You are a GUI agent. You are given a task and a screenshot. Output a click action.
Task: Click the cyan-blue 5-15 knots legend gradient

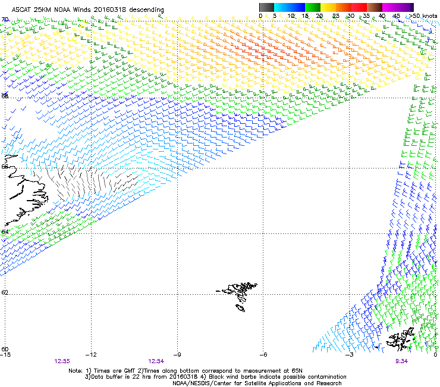(x=290, y=7)
